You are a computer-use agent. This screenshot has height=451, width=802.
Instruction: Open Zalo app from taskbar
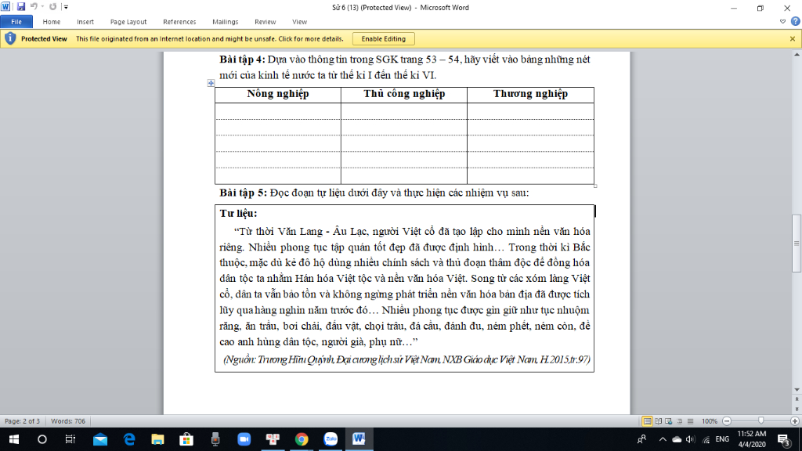click(331, 439)
